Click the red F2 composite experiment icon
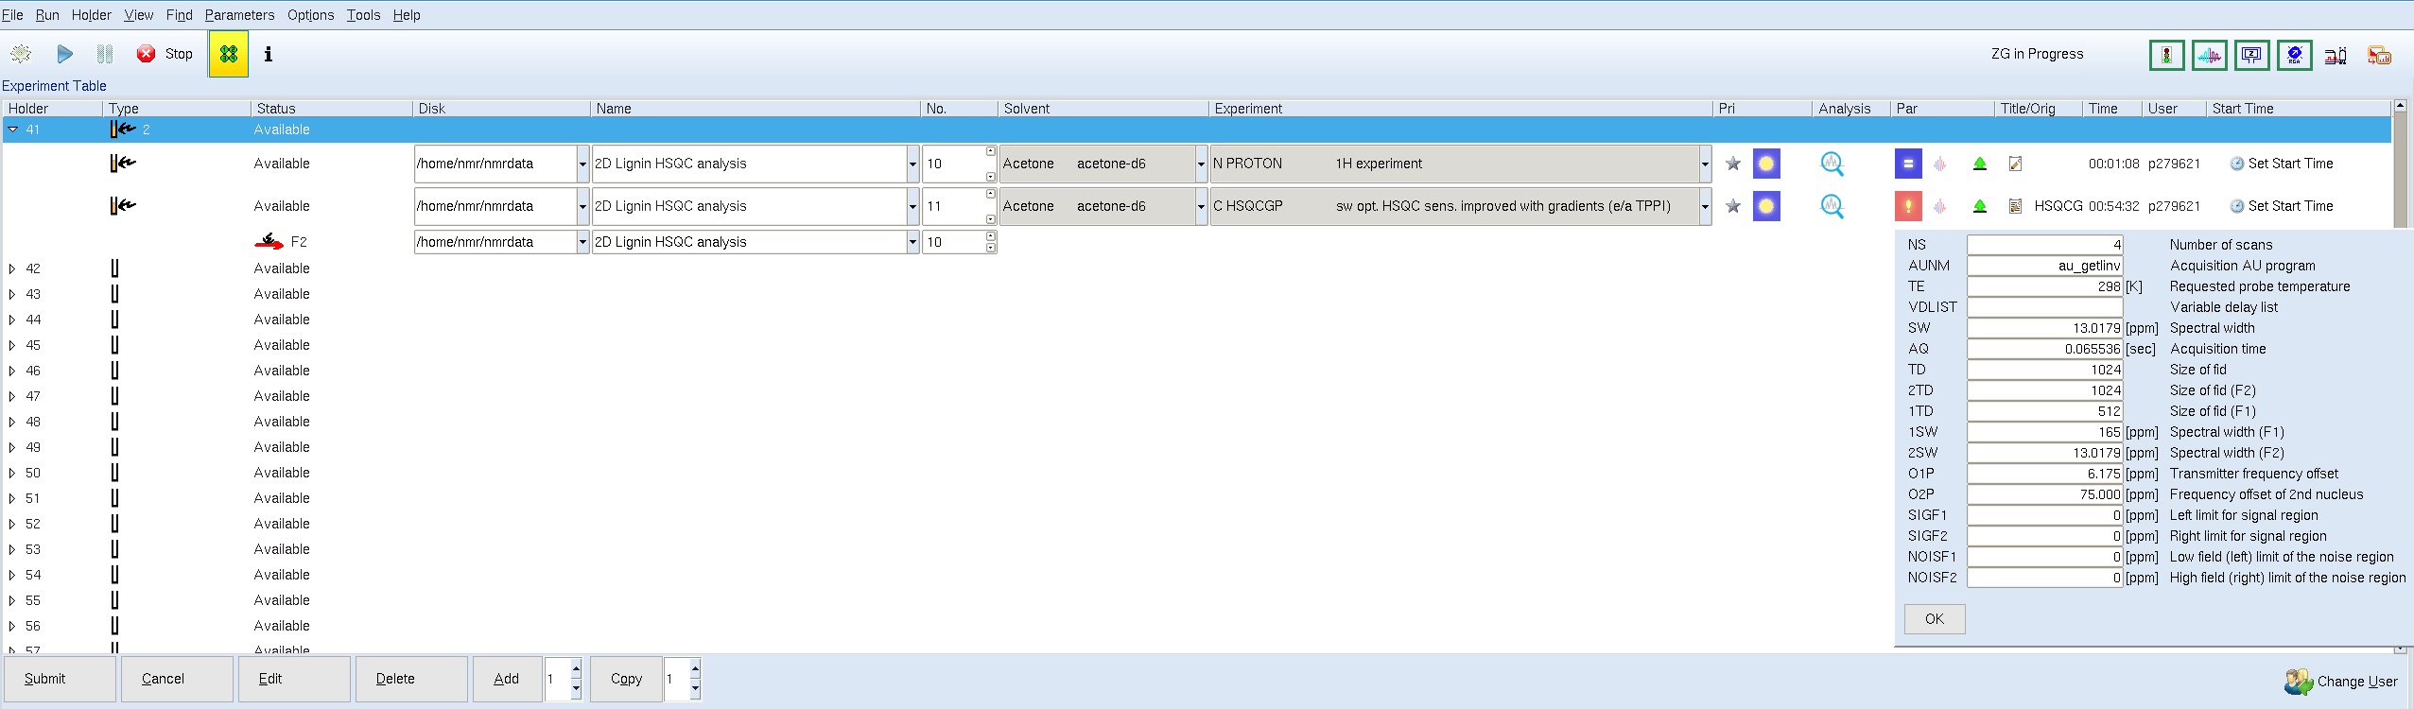 tap(269, 241)
